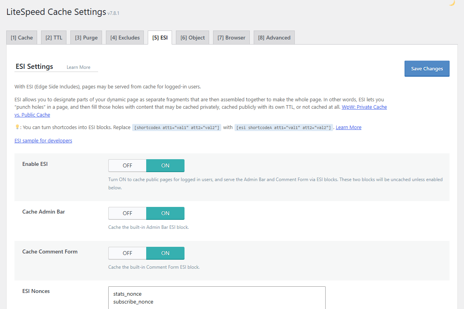Switch to the [2] TTL tab
This screenshot has height=309, width=464.
[x=54, y=38]
